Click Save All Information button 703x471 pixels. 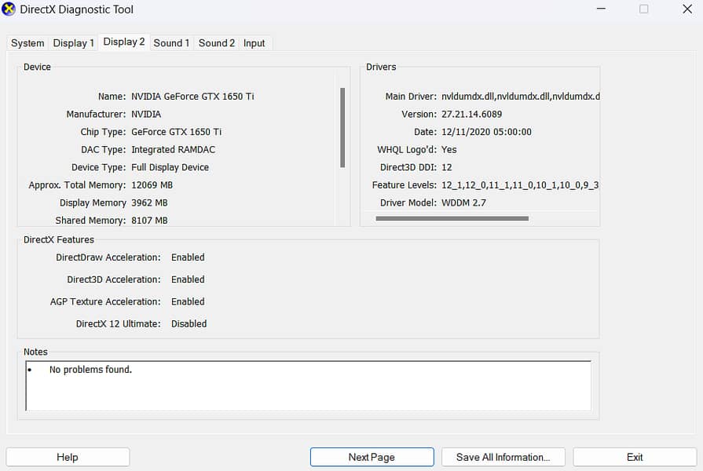[503, 457]
